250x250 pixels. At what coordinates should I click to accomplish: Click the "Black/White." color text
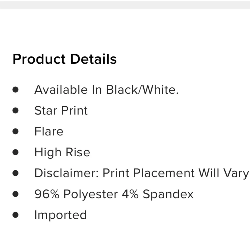(x=142, y=90)
